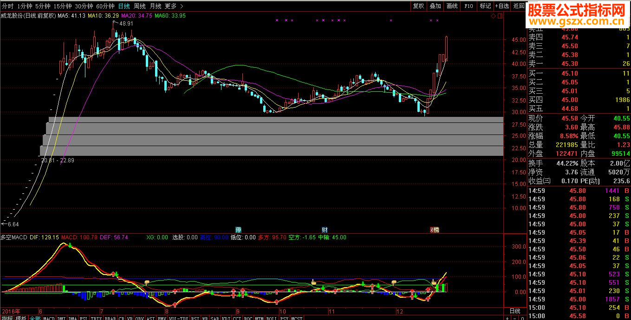This screenshot has width=631, height=320.
Task: Click the MA20: 34.75 label
Action: point(137,15)
